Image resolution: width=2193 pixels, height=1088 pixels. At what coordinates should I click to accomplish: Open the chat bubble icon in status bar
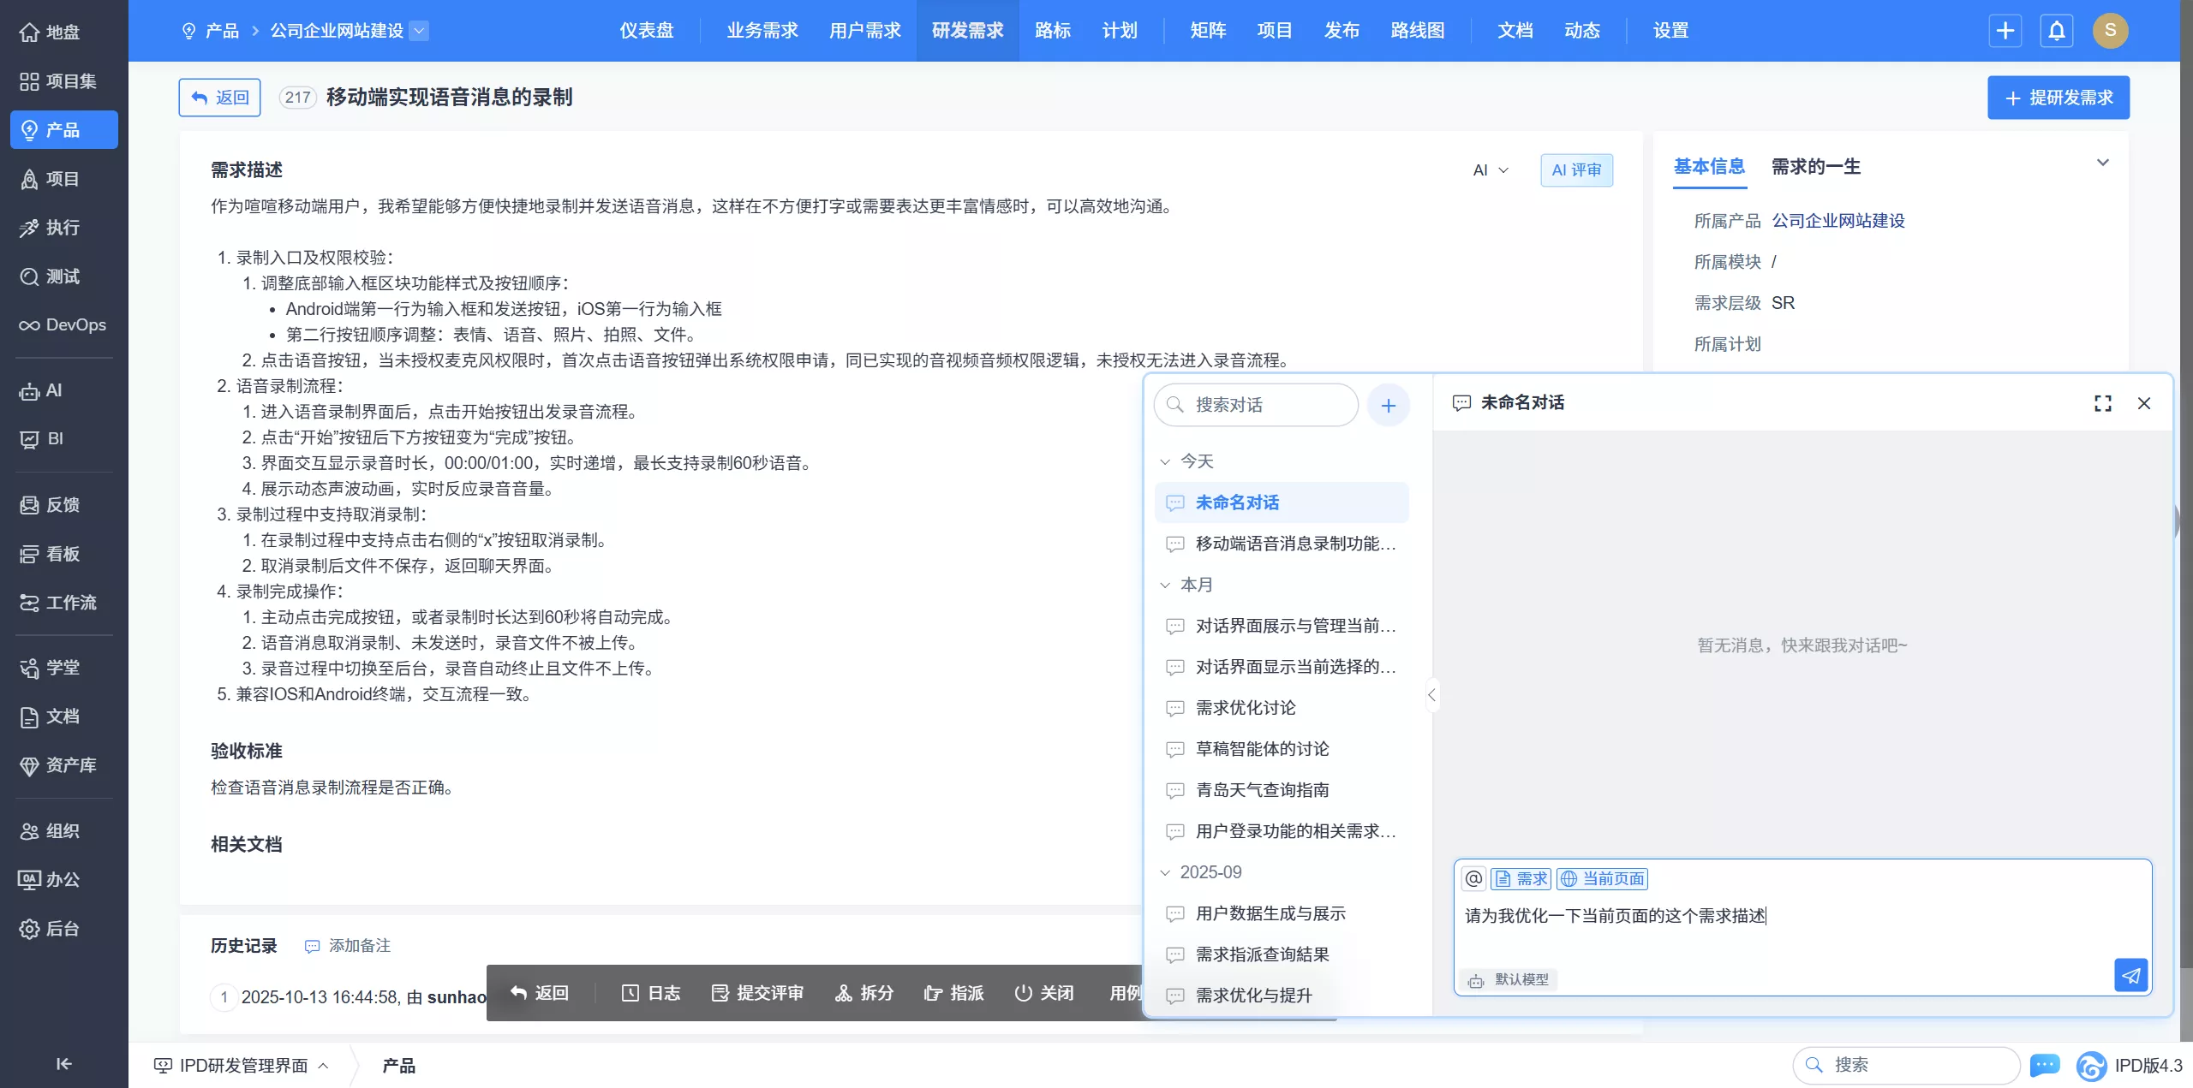tap(2045, 1065)
